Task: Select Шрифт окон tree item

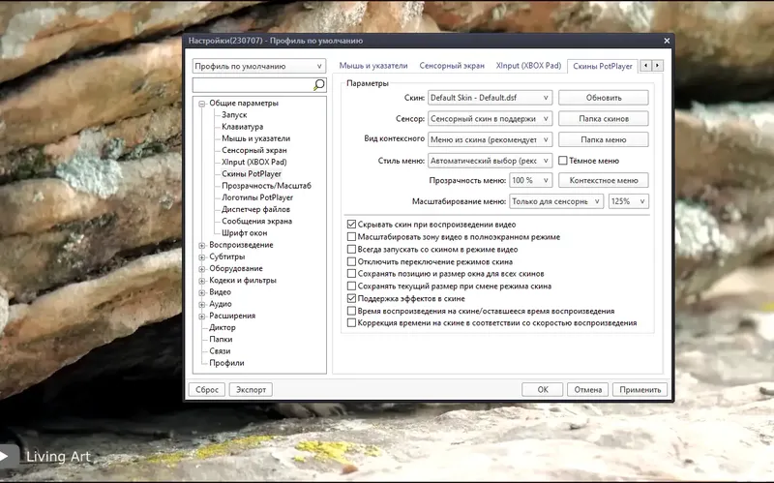Action: click(x=245, y=233)
